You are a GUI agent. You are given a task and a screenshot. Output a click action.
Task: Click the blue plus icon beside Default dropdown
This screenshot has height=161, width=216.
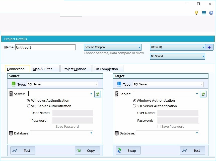tap(209, 47)
